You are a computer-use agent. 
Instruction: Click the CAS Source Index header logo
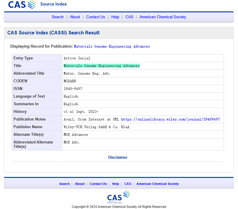(x=37, y=5)
